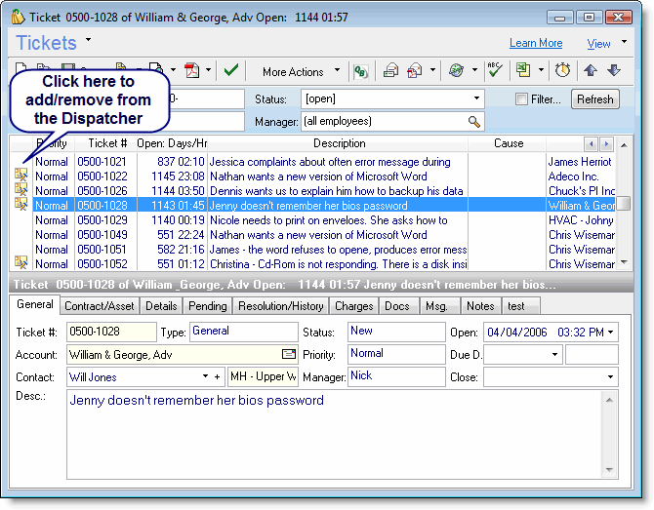Click the PDF export icon

[x=192, y=70]
